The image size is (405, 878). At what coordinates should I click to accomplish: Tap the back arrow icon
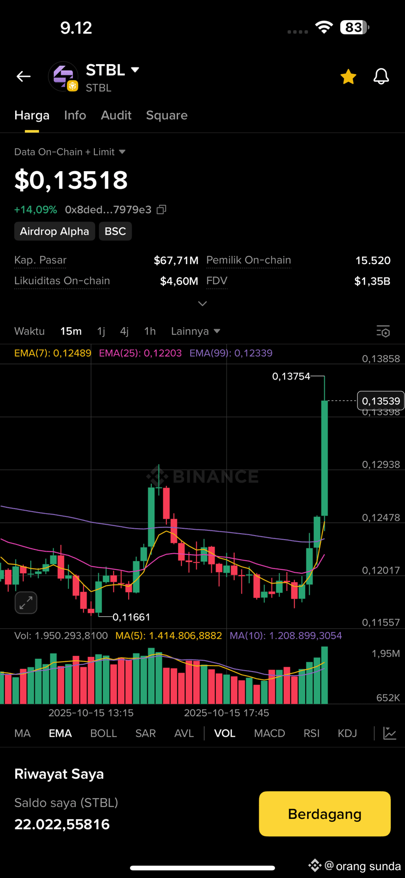click(x=23, y=76)
